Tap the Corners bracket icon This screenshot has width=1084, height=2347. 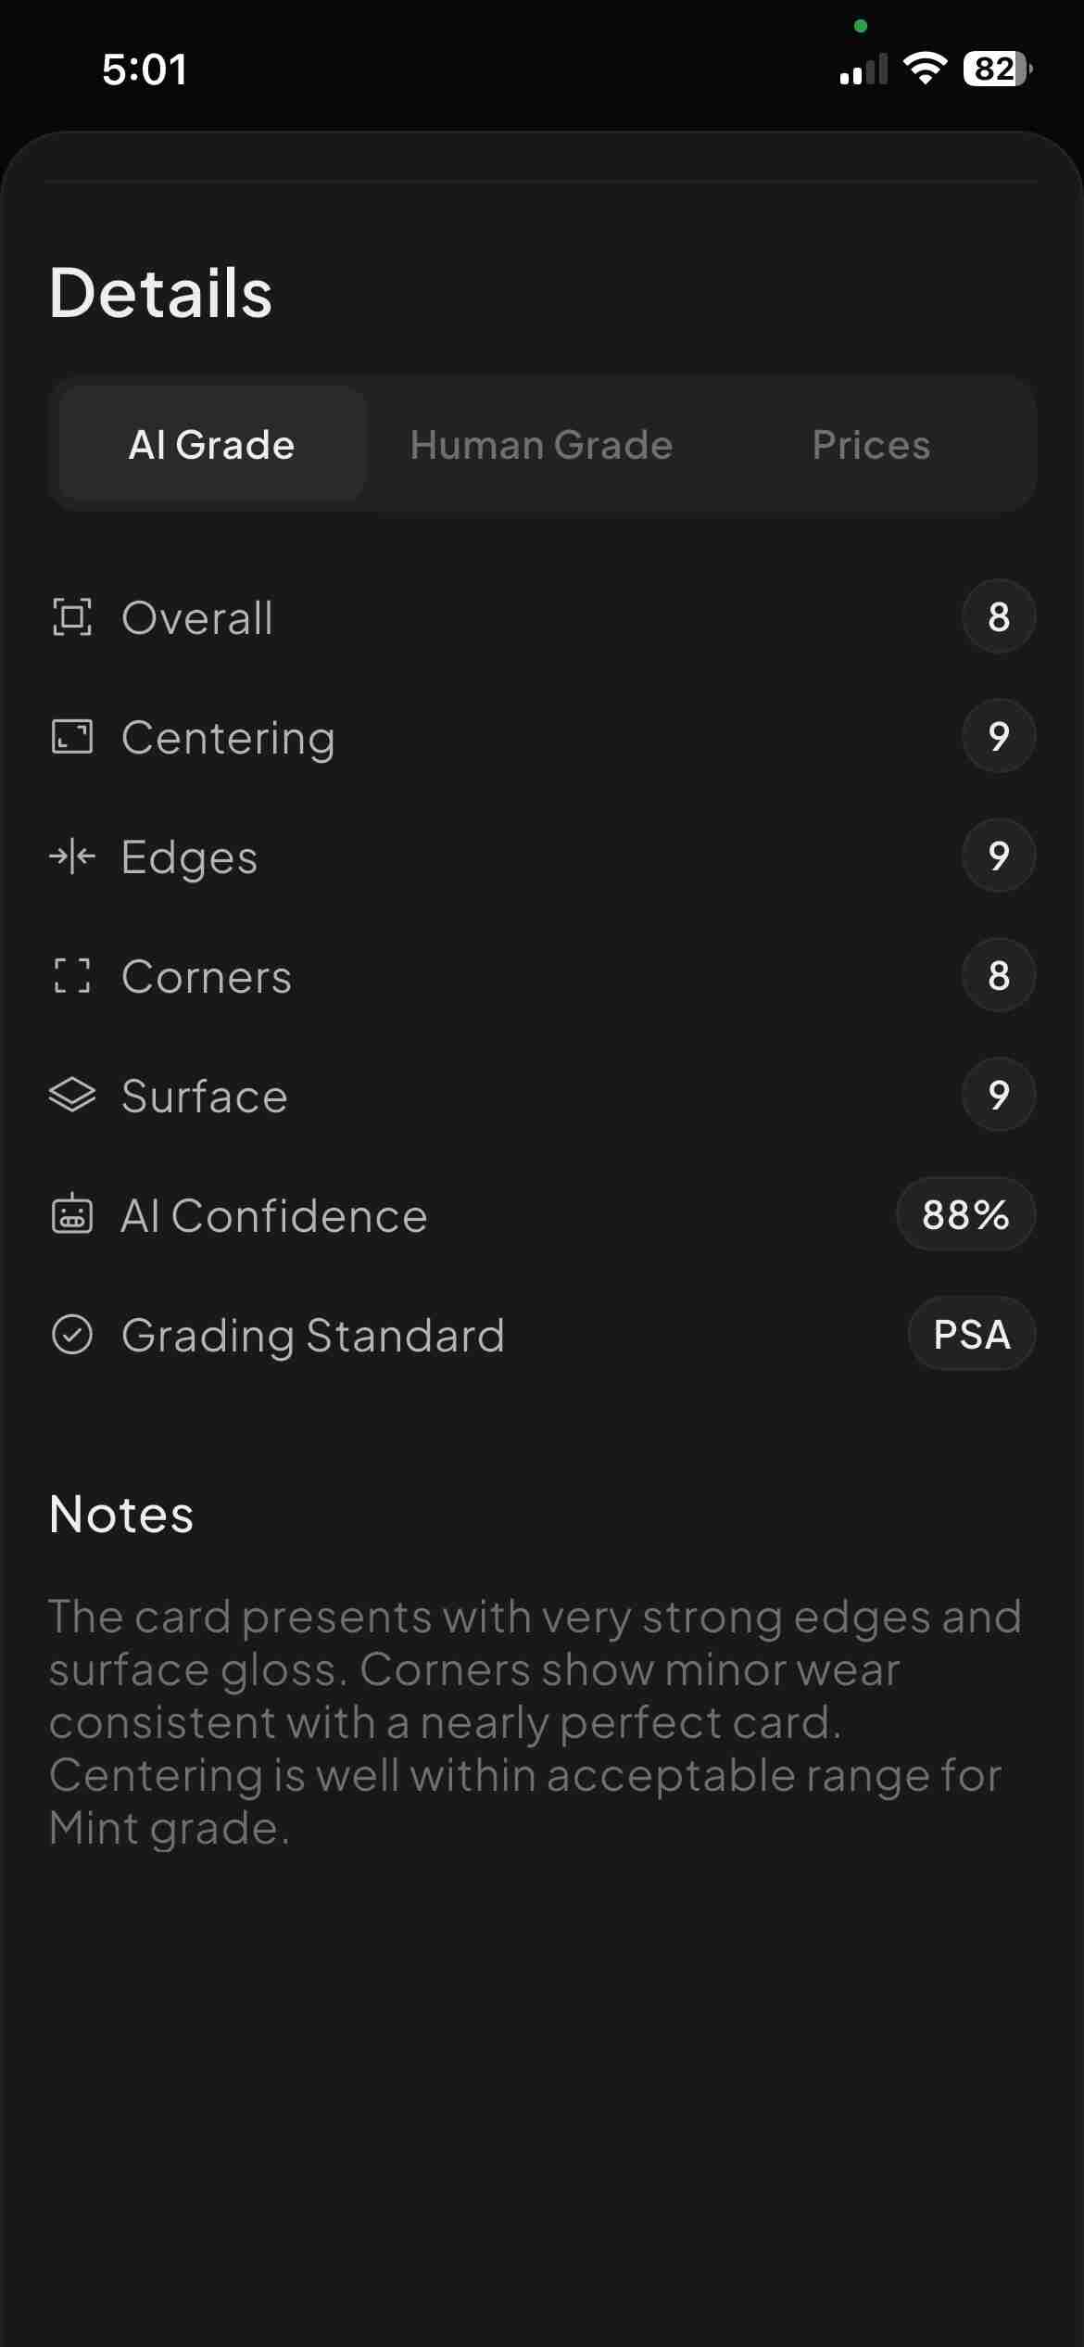click(72, 976)
